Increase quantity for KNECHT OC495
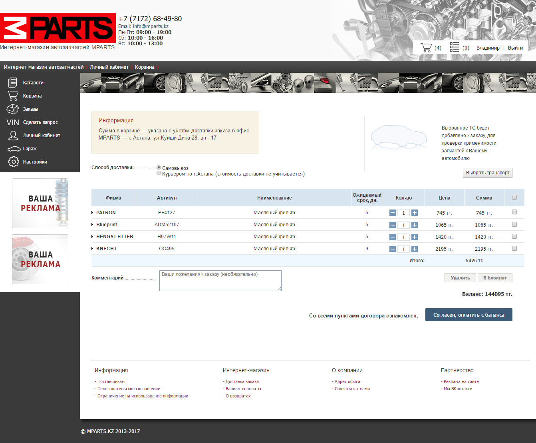The height and width of the screenshot is (443, 536). point(415,249)
